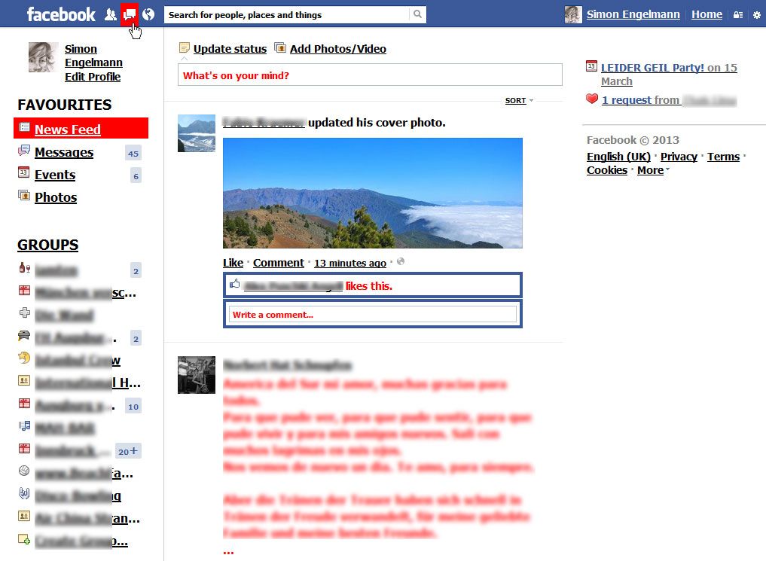The width and height of the screenshot is (766, 561).
Task: Open the settings gear icon
Action: point(756,14)
